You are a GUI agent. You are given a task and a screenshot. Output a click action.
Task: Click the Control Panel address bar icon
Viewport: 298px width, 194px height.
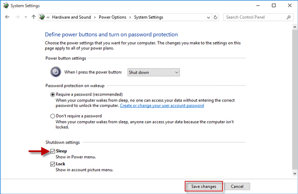(x=42, y=17)
